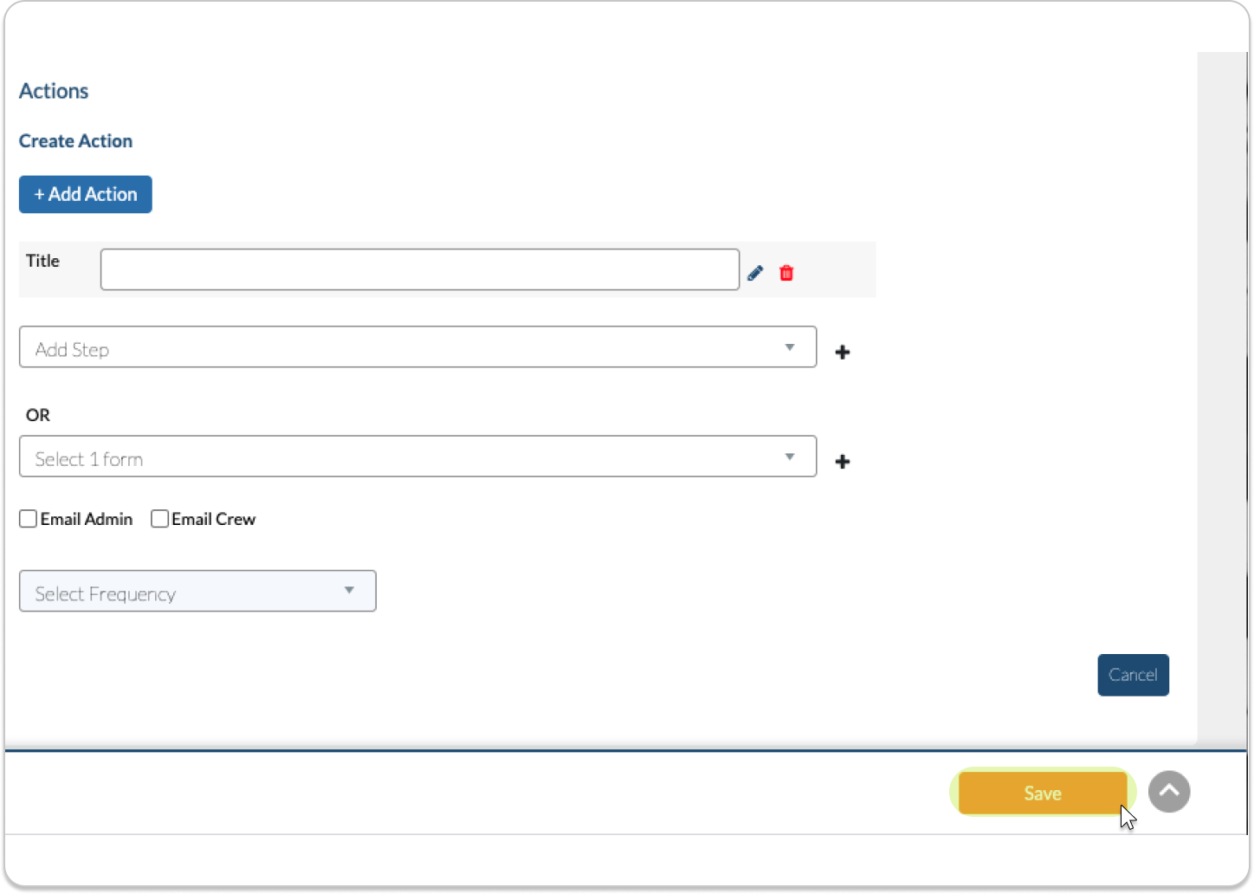1254x894 pixels.
Task: Click the Create Action heading
Action: (x=76, y=141)
